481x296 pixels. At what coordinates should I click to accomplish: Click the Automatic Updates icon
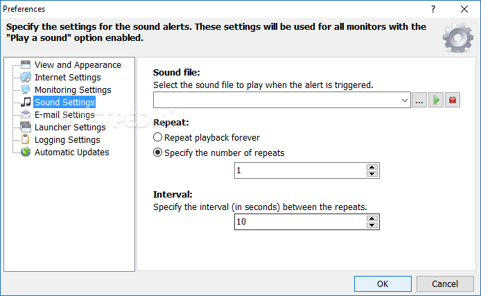(x=26, y=152)
